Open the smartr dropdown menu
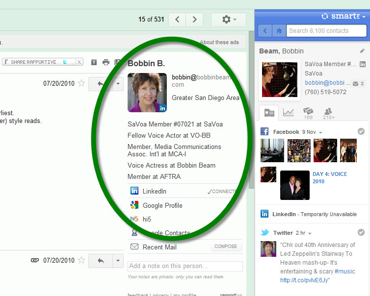 click(x=364, y=17)
